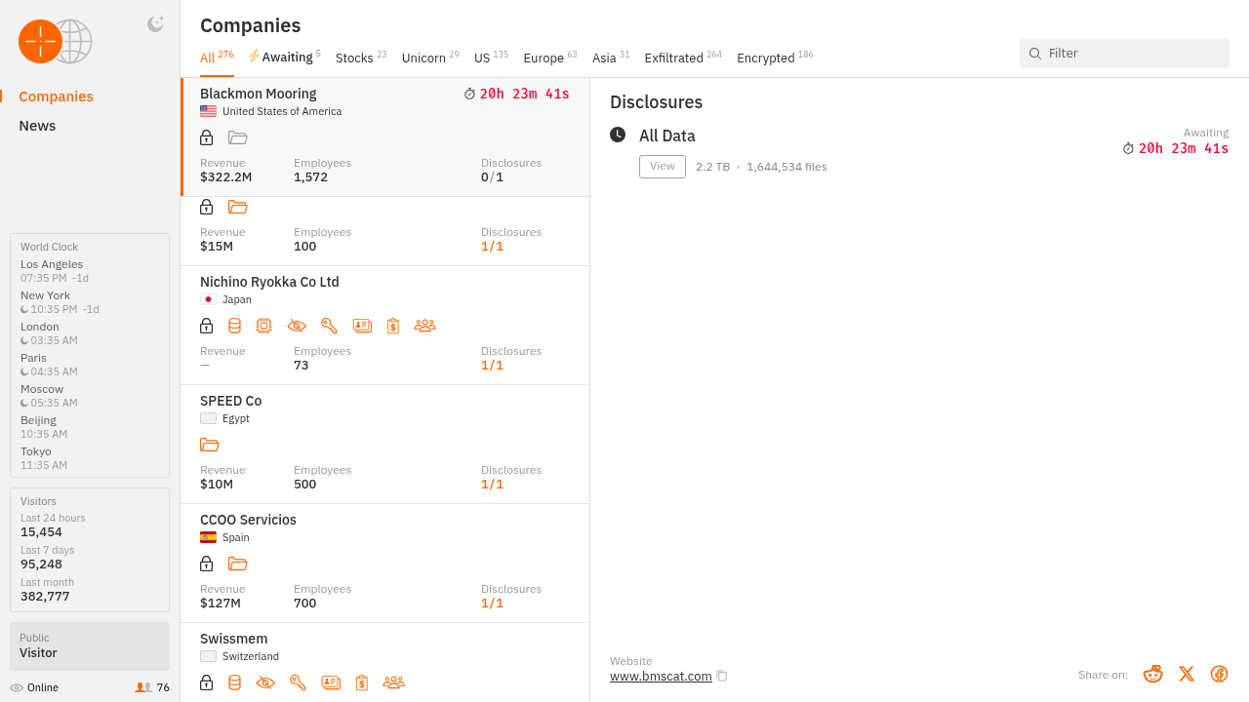The image size is (1249, 702).
Task: Open the Asia tab
Action: [x=611, y=58]
